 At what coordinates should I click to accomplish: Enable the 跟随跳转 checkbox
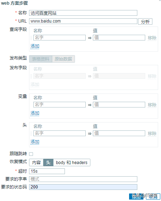pyautogui.click(x=31, y=154)
